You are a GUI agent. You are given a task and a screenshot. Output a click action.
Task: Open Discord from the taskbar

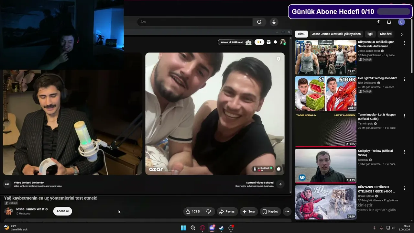pyautogui.click(x=212, y=228)
